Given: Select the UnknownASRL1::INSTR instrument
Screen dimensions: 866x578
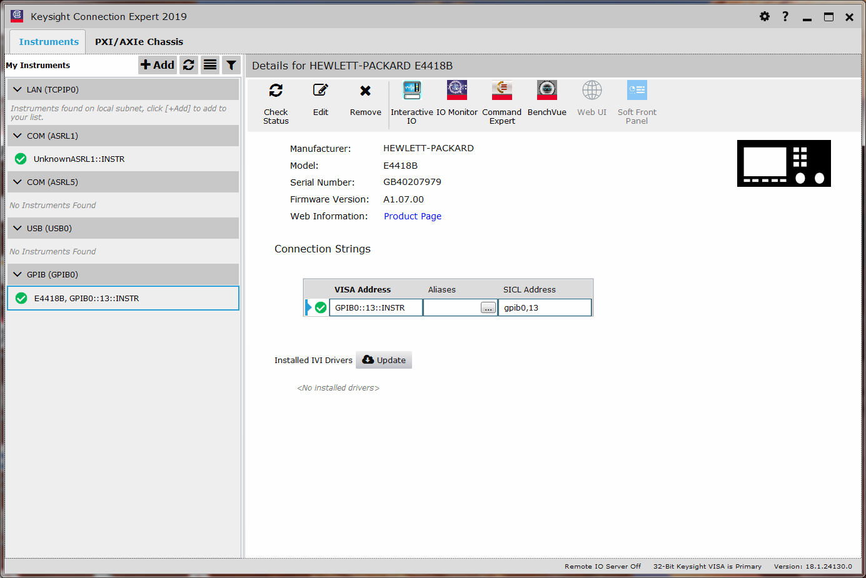Looking at the screenshot, I should pyautogui.click(x=79, y=159).
